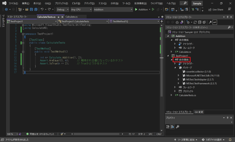Collapse the パッケージ node under TestProject1
The width and height of the screenshot is (235, 142).
point(175,68)
